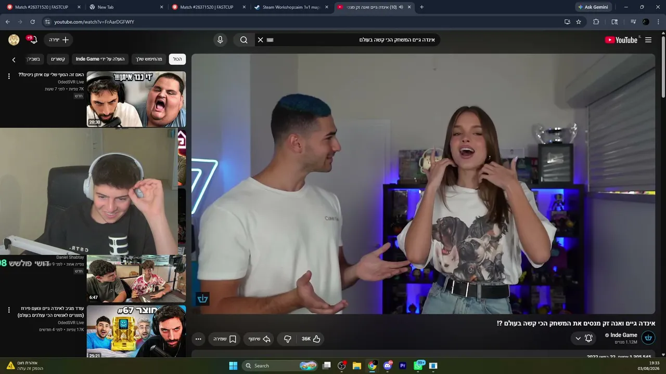Open the OdedSVR Live channel under the 20:30 video

(71, 82)
